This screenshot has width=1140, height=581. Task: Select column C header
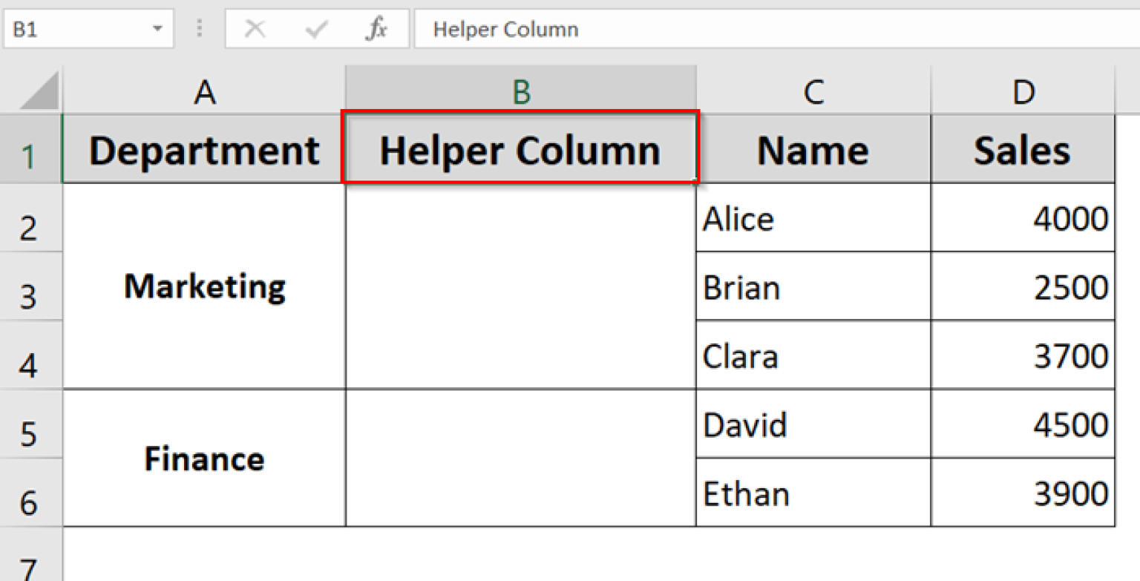coord(813,92)
